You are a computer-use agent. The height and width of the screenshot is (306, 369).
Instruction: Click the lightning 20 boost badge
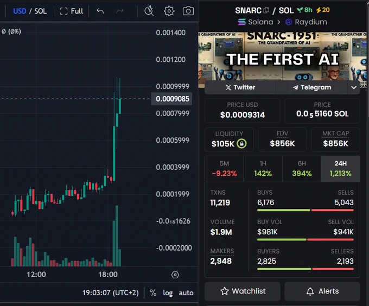click(323, 10)
